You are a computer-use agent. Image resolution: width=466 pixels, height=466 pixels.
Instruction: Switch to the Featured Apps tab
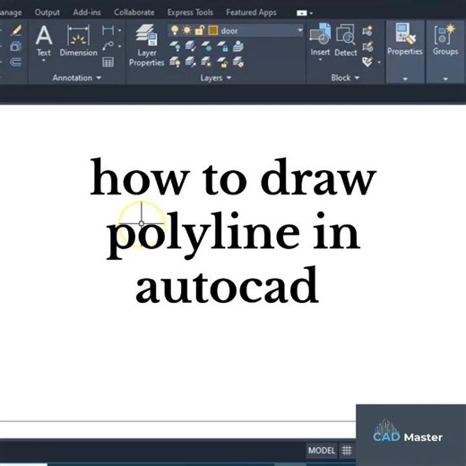click(251, 13)
